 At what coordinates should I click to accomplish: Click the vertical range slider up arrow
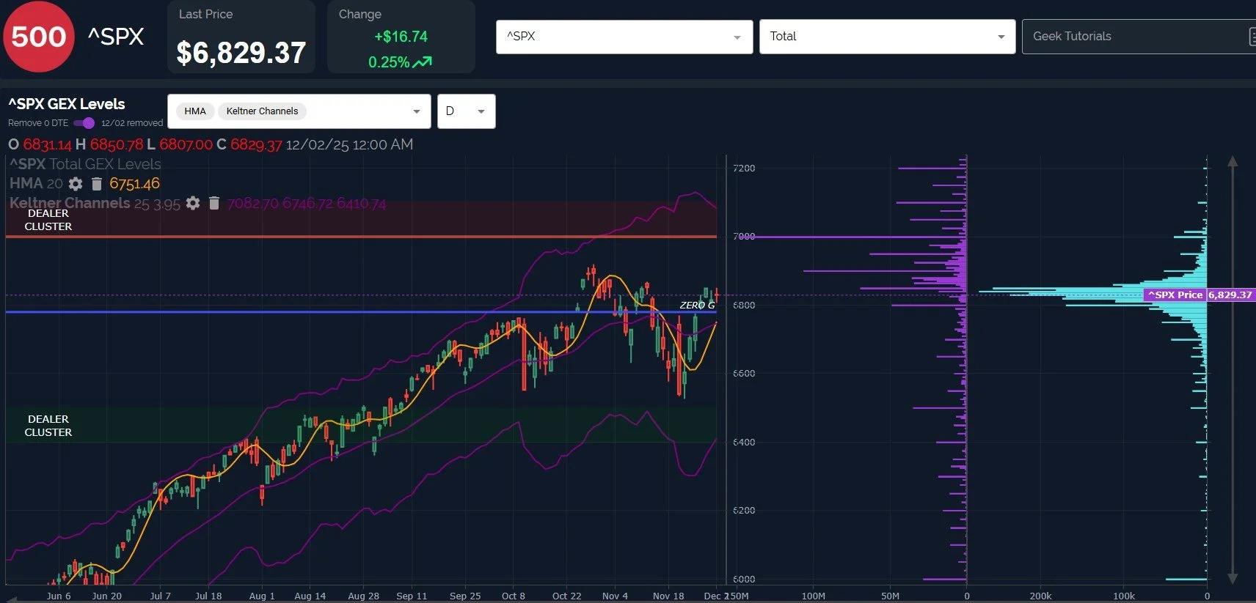(x=1233, y=161)
